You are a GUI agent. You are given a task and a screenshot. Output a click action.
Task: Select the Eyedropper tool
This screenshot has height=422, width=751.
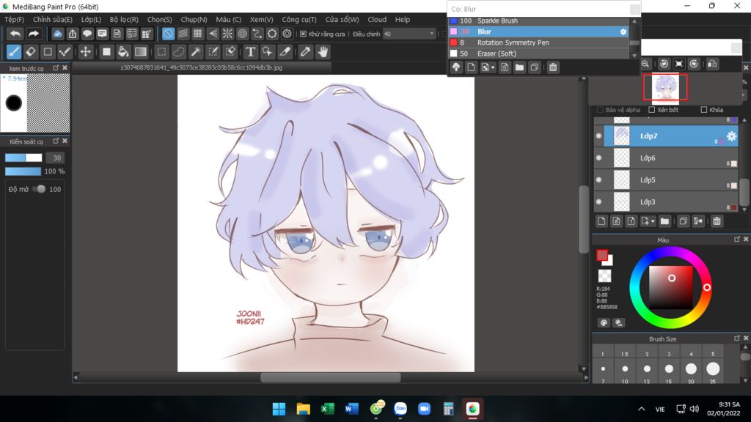306,52
